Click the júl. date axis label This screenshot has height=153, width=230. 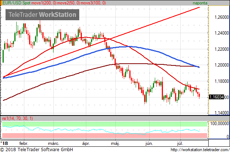(180, 143)
